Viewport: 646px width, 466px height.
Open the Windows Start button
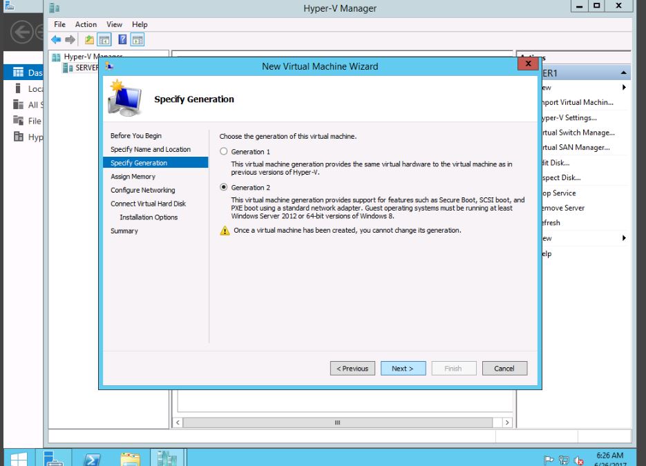point(19,459)
